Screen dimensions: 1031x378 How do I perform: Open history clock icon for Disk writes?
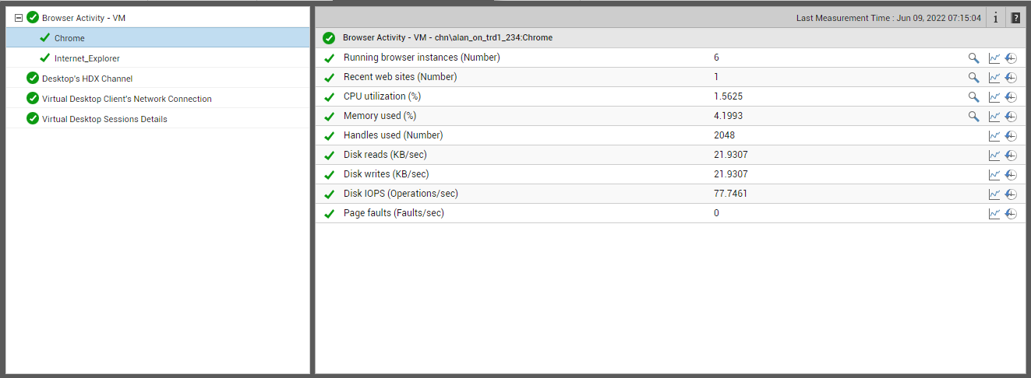(x=1011, y=174)
